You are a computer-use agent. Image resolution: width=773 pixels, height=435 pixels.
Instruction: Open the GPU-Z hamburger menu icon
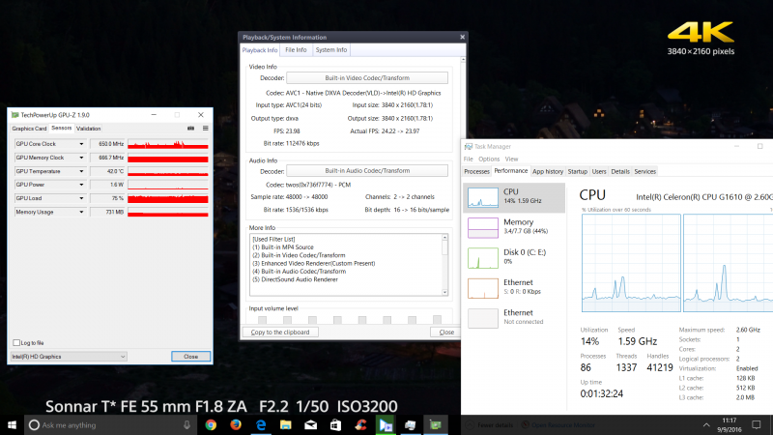coord(206,129)
